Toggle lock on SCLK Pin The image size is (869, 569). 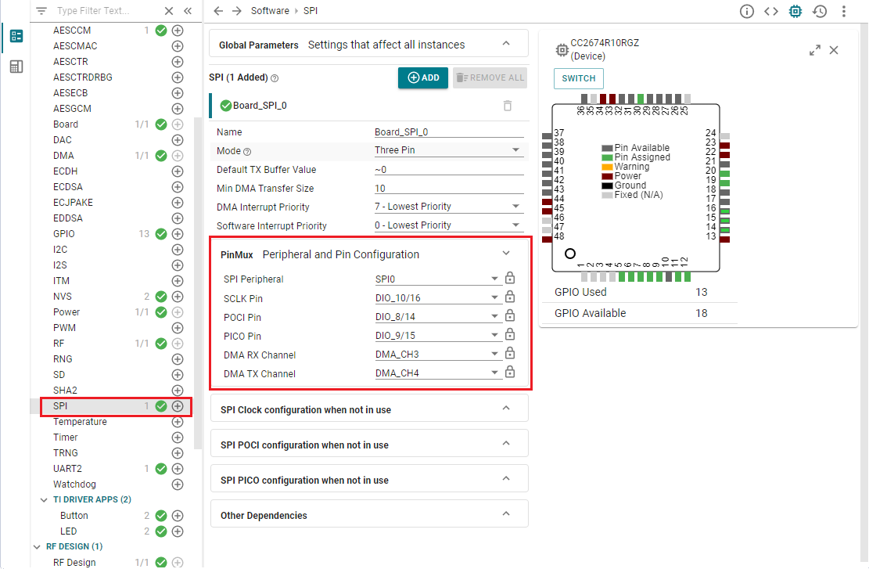pyautogui.click(x=510, y=297)
